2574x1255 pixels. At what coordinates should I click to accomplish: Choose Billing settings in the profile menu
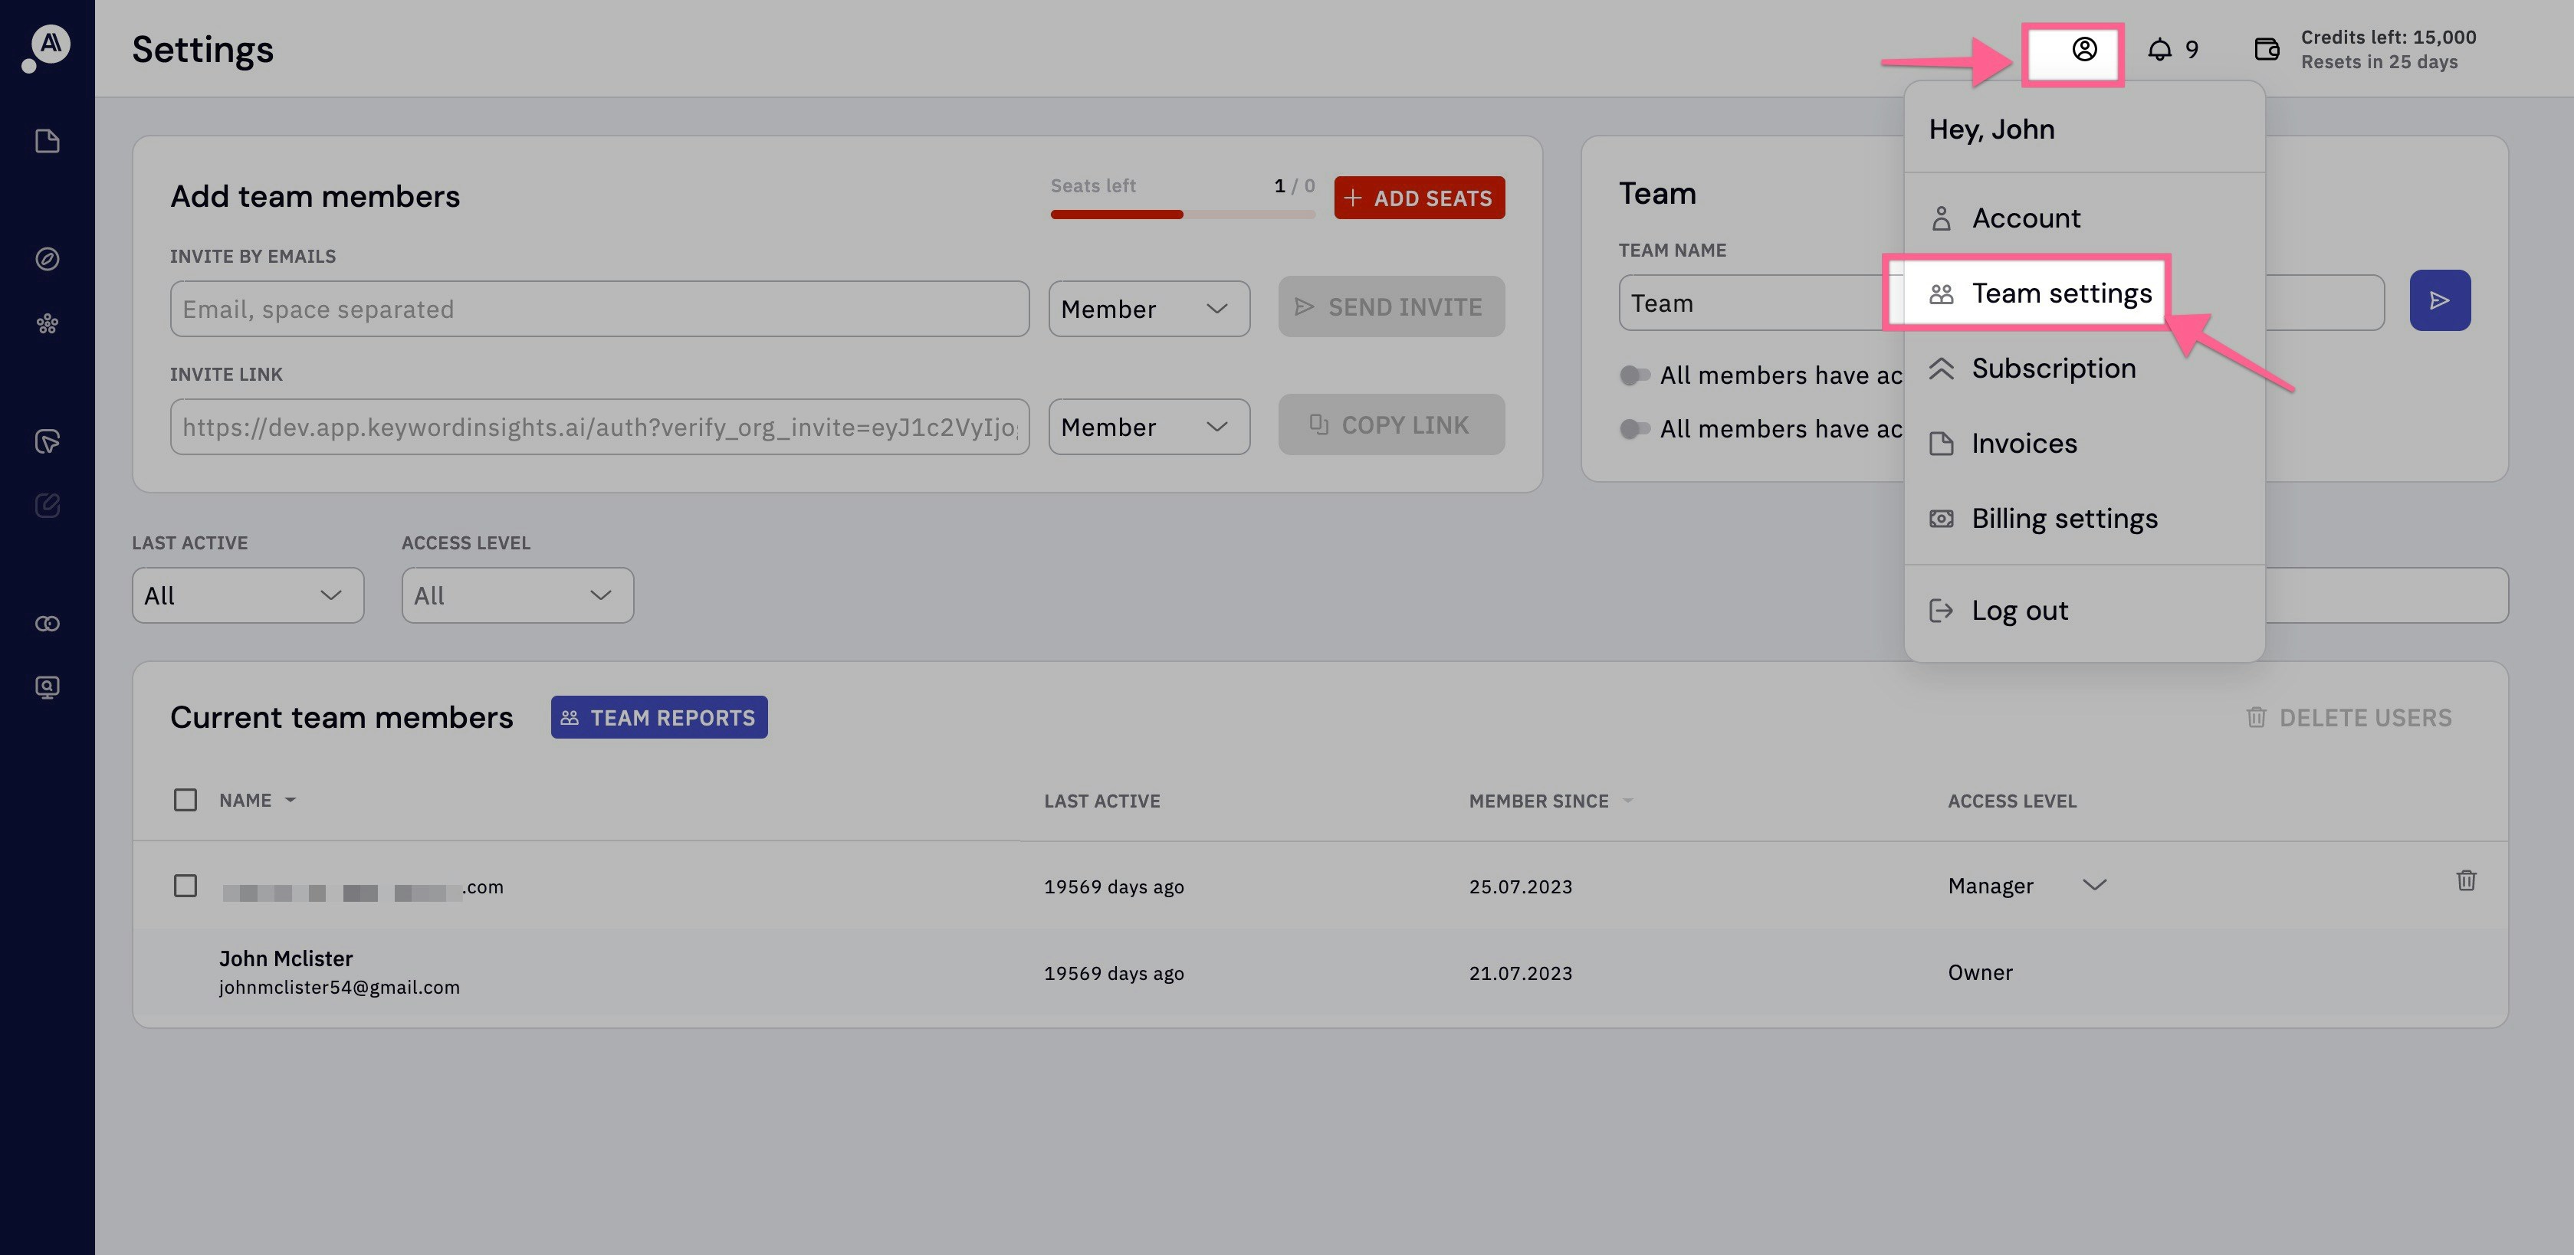(2063, 519)
